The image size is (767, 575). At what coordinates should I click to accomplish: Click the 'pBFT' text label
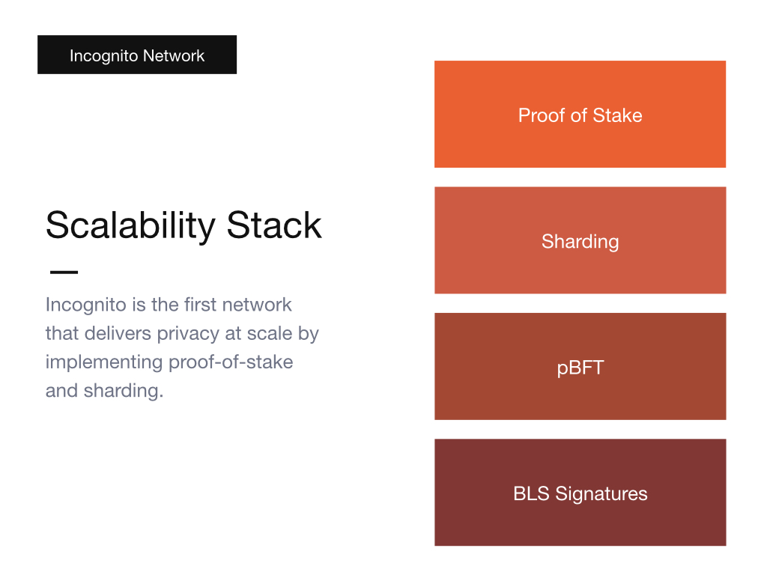pos(580,368)
